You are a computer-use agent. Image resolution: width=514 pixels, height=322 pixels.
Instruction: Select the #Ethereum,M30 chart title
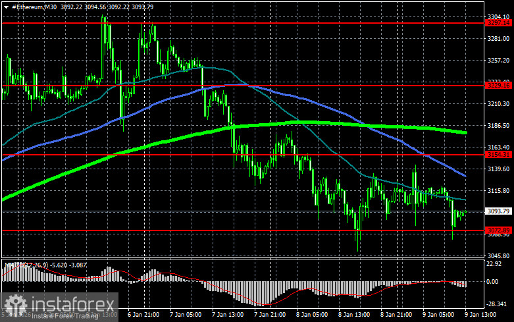pos(34,7)
